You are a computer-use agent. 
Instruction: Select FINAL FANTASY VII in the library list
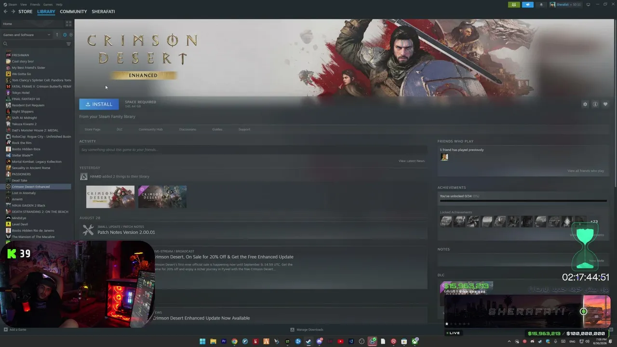tap(26, 99)
